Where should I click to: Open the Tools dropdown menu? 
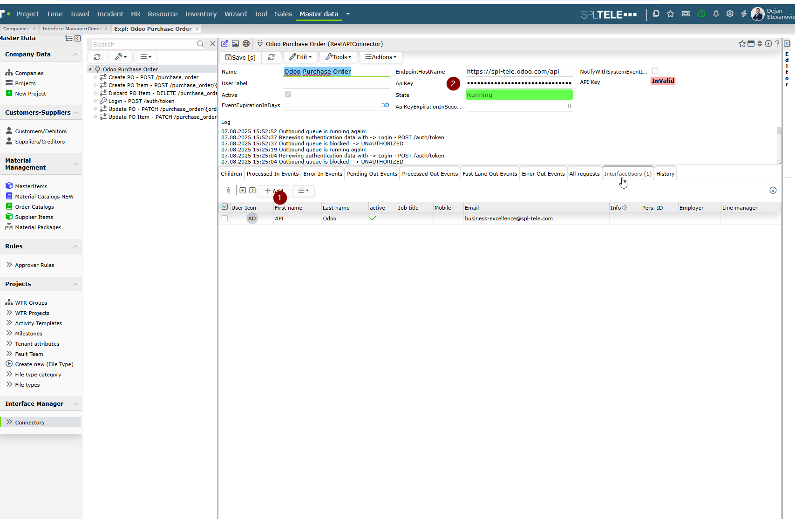point(339,57)
